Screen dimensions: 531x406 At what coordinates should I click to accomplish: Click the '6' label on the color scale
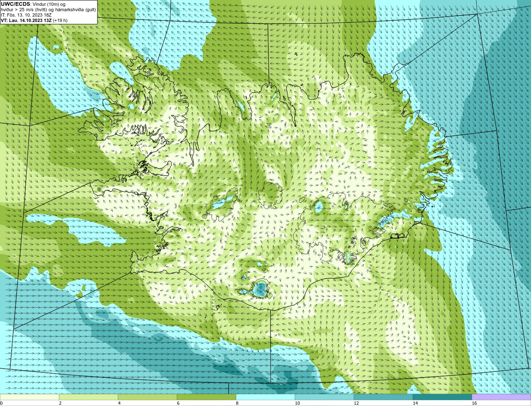(178, 403)
